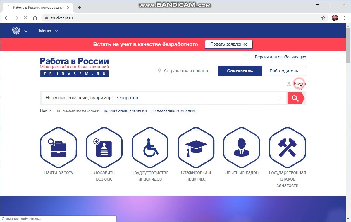The image size is (351, 222).
Task: Expand the chevron beside the emblem
Action: pyautogui.click(x=26, y=31)
